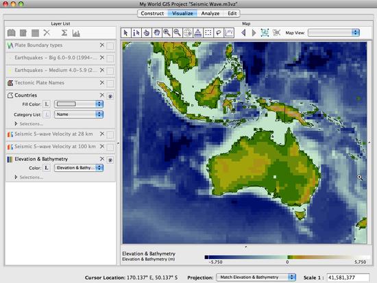Click the Scale input field

[348, 278]
